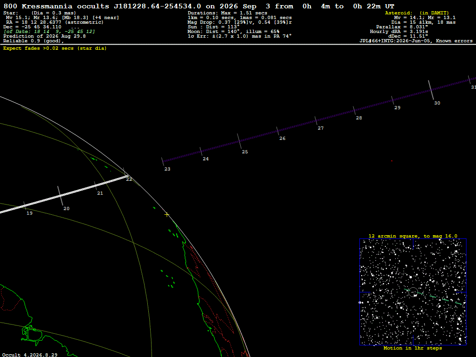Click the 'Motion in 1hr steps' label

413,348
